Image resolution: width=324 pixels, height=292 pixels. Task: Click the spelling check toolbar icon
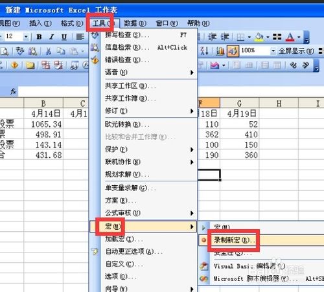point(20,51)
